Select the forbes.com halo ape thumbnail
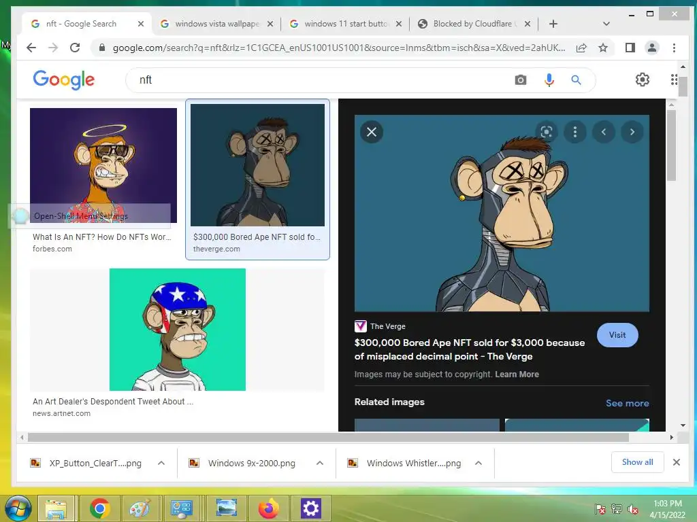697x522 pixels. coord(103,165)
